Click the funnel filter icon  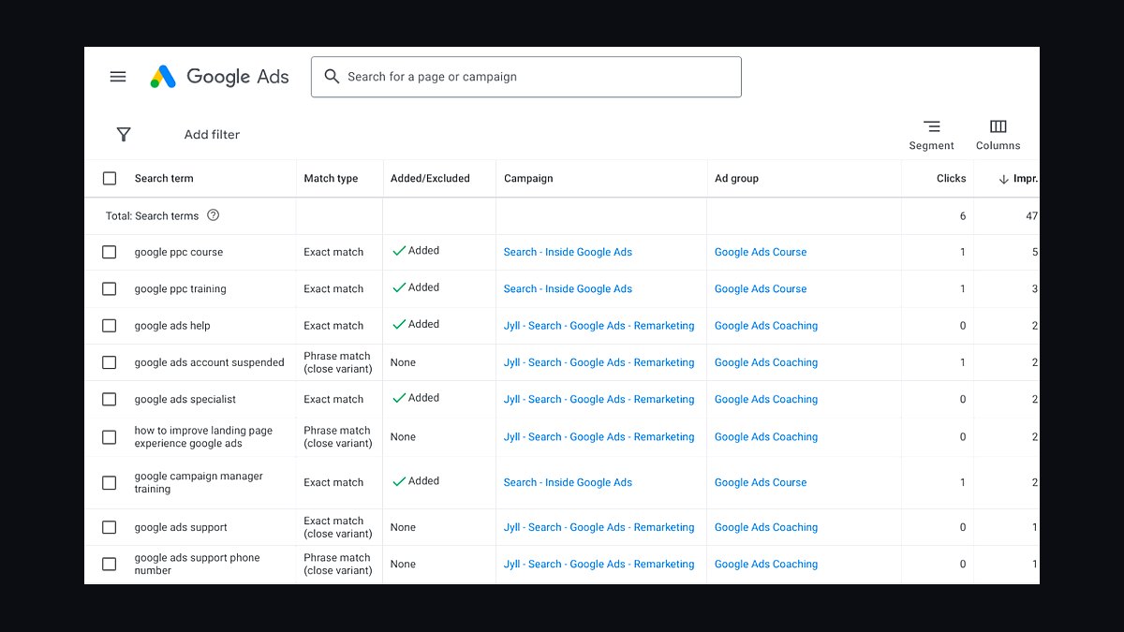coord(124,135)
